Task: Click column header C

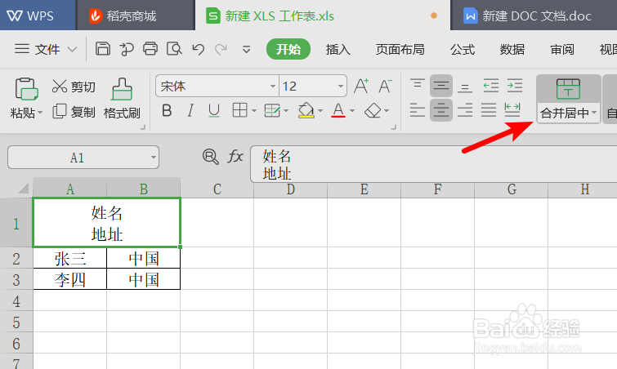Action: (x=217, y=189)
